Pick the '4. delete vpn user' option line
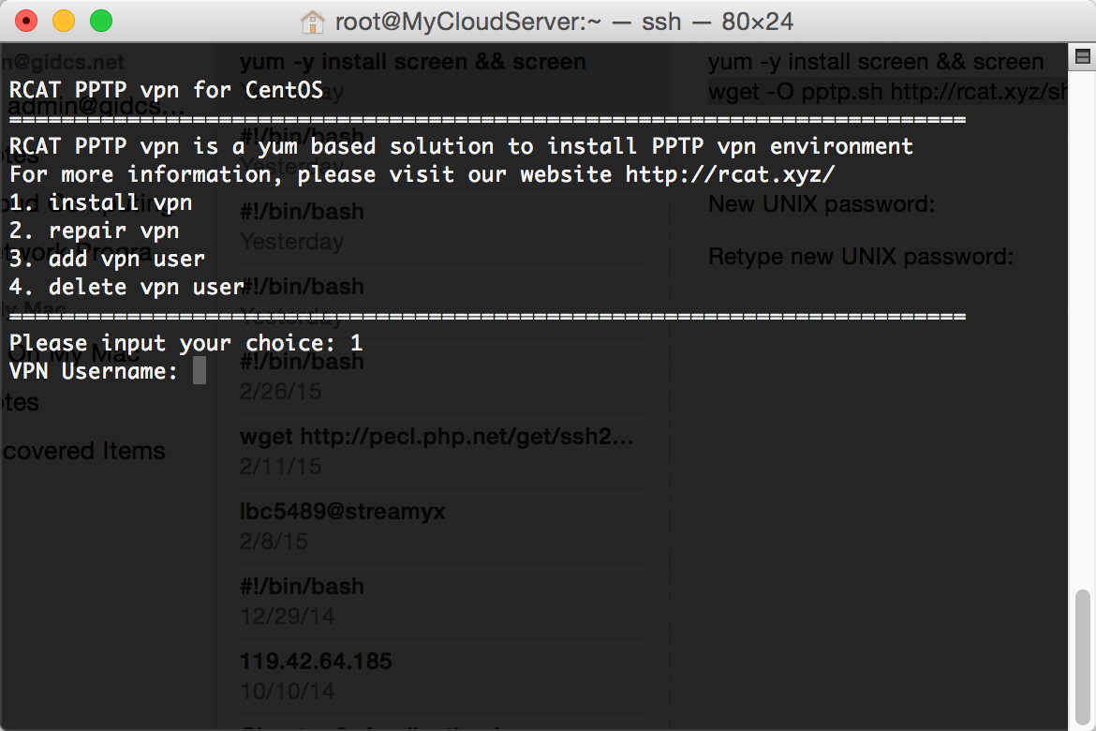Image resolution: width=1096 pixels, height=731 pixels. point(126,287)
